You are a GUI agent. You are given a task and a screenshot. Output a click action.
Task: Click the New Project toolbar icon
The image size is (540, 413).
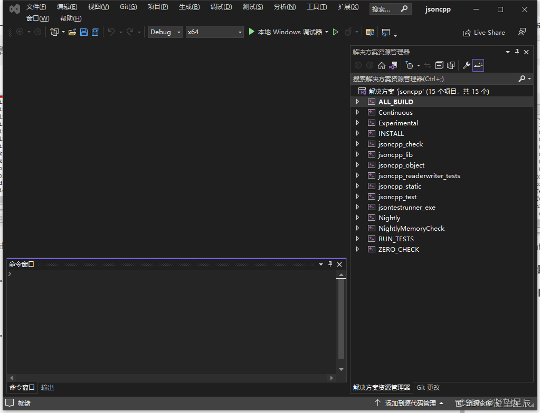[54, 32]
